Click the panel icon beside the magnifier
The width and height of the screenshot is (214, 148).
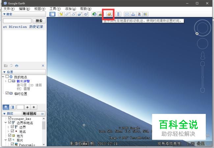(x=12, y=107)
